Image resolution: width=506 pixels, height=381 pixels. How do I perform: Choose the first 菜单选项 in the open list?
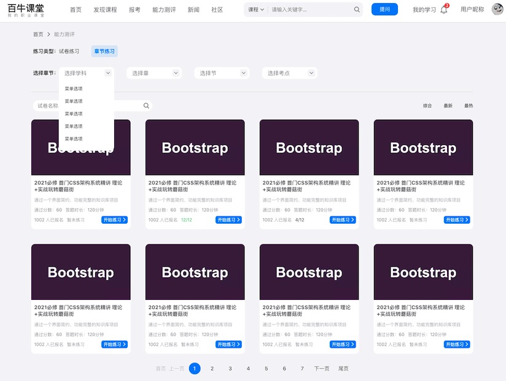click(74, 88)
